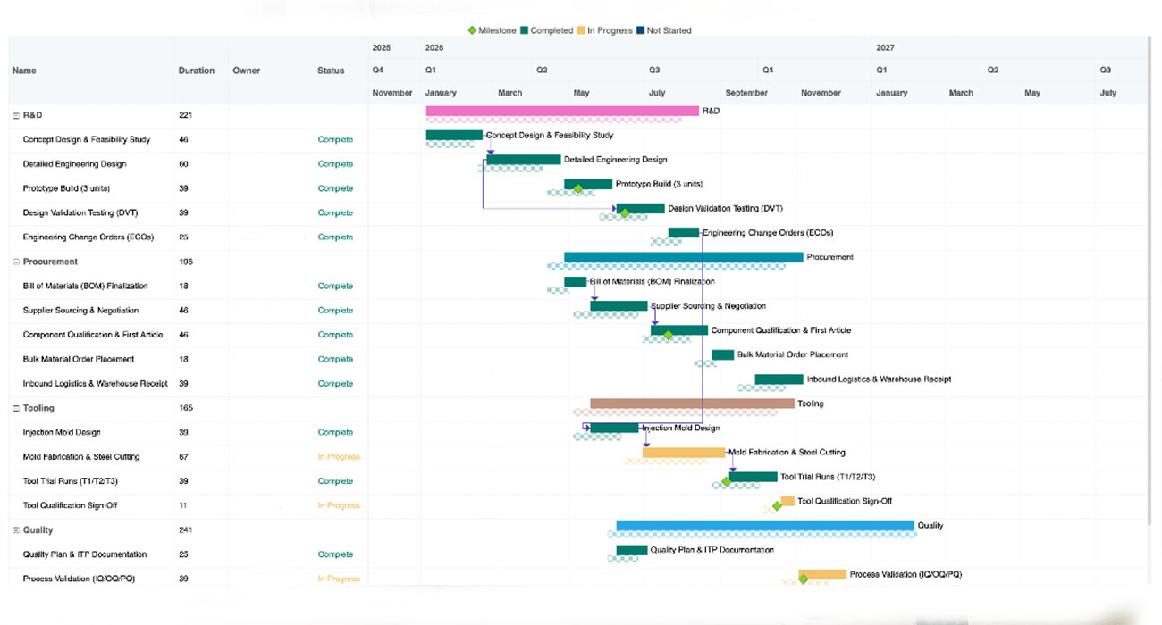Collapse the Procurement group
Image resolution: width=1162 pixels, height=625 pixels.
[16, 262]
